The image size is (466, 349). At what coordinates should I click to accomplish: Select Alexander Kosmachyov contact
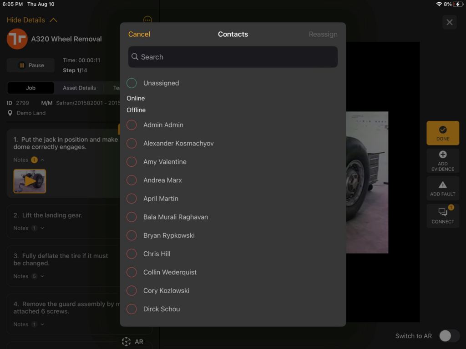pos(233,143)
